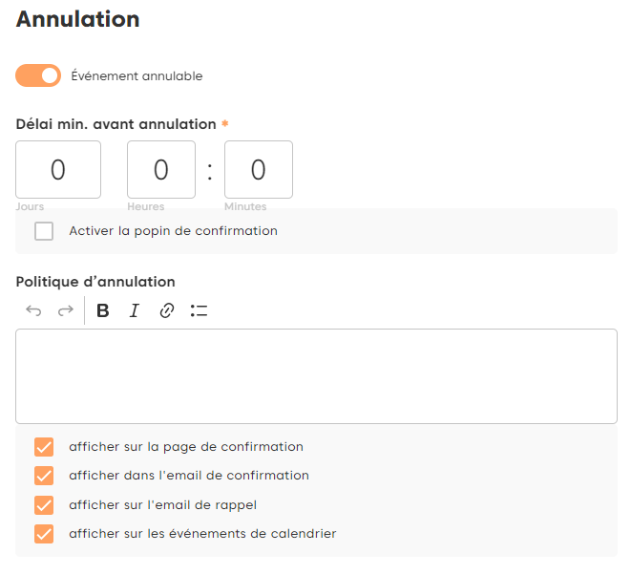Uncheck afficher sur l'email de rappel
This screenshot has width=631, height=575.
coord(44,505)
